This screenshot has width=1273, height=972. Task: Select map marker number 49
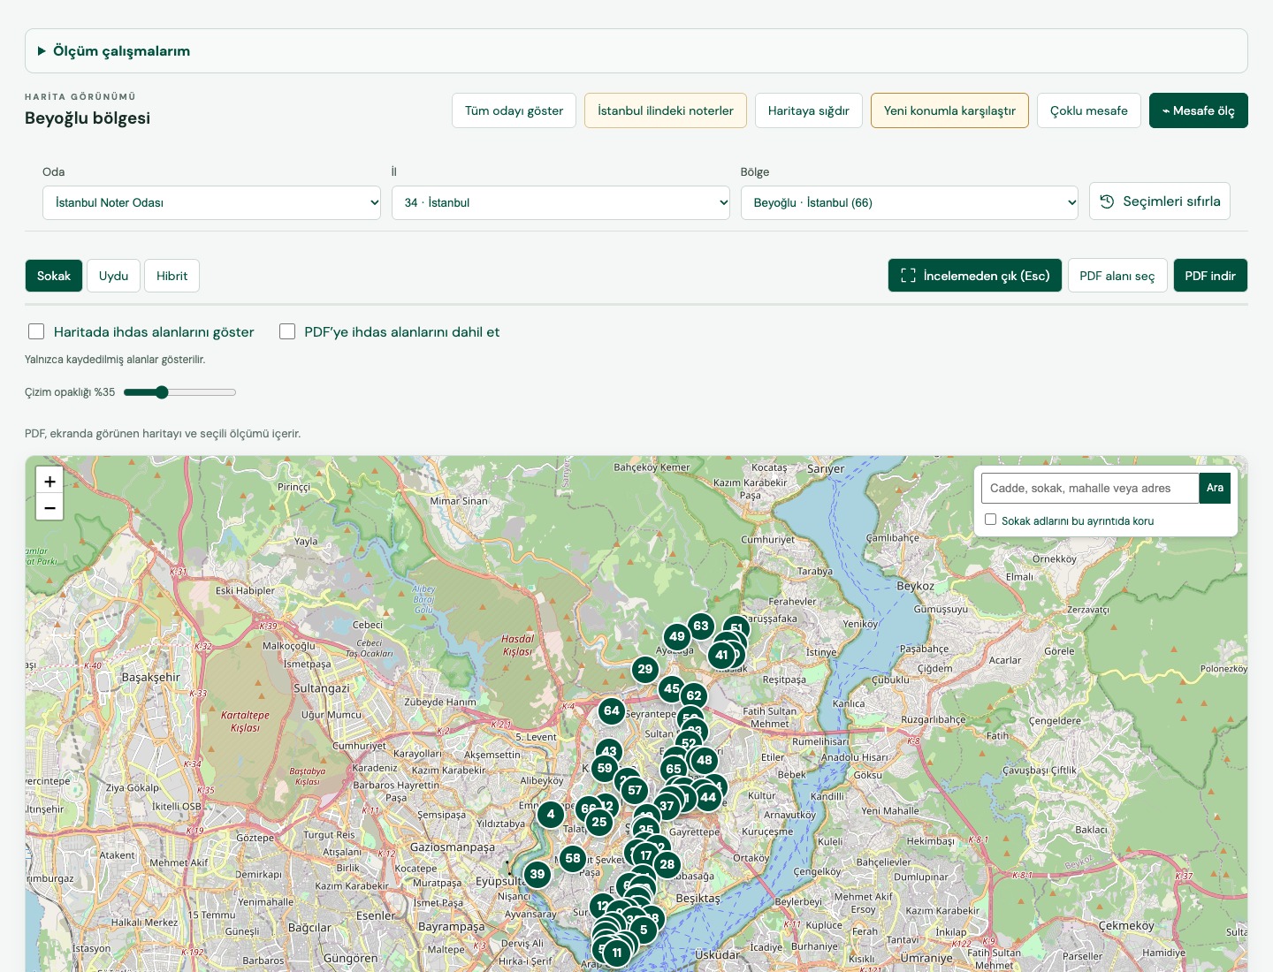pyautogui.click(x=677, y=637)
